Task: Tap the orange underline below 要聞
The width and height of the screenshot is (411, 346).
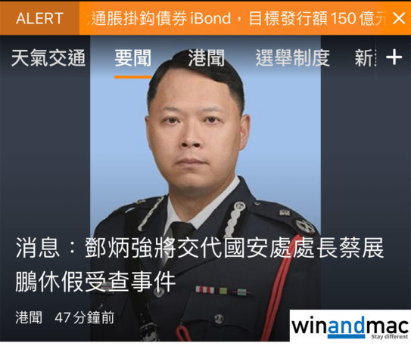Action: pyautogui.click(x=133, y=76)
